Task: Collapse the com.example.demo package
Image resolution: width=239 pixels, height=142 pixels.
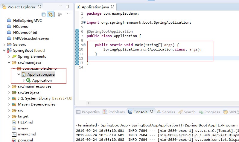Action: tap(14, 68)
